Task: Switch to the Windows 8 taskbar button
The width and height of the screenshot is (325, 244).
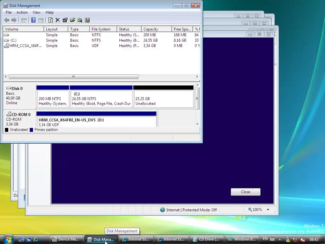Action: [x=242, y=239]
